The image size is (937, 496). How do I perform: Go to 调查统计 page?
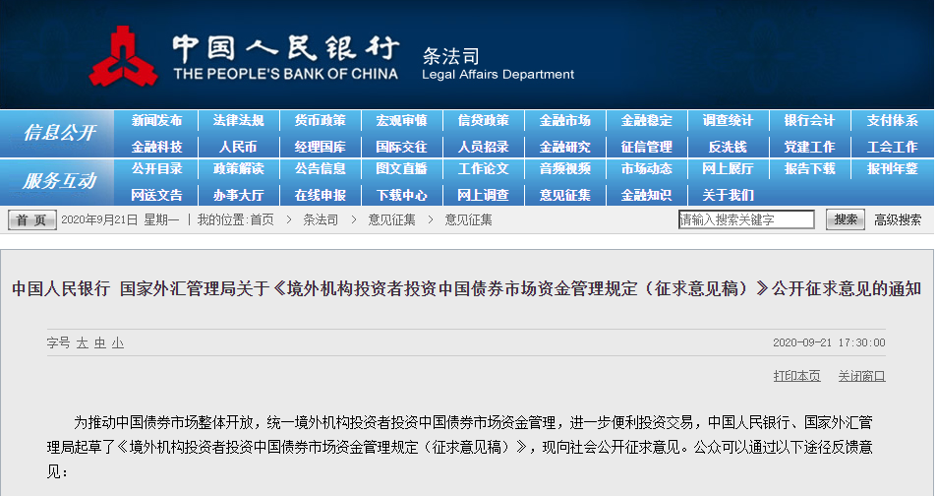[728, 120]
